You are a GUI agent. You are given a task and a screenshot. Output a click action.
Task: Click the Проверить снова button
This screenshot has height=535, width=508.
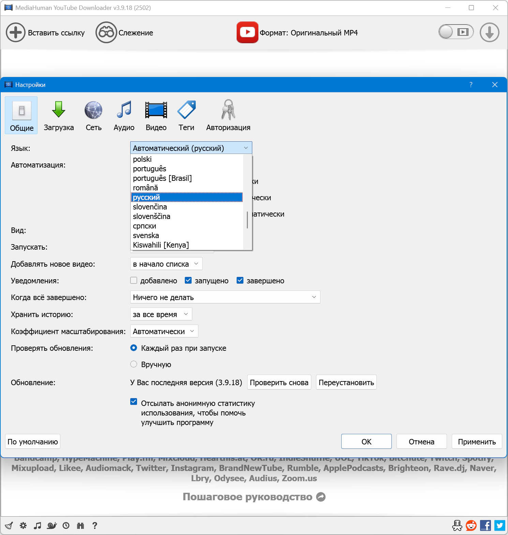tap(279, 382)
